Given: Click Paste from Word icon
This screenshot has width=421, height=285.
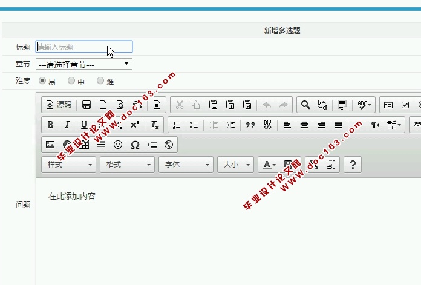Looking at the screenshot, I should [x=247, y=105].
